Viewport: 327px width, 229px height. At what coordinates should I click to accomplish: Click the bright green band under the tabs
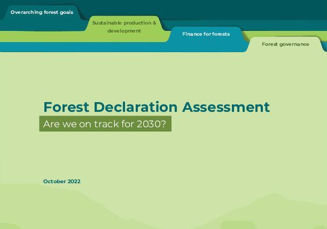point(42,36)
